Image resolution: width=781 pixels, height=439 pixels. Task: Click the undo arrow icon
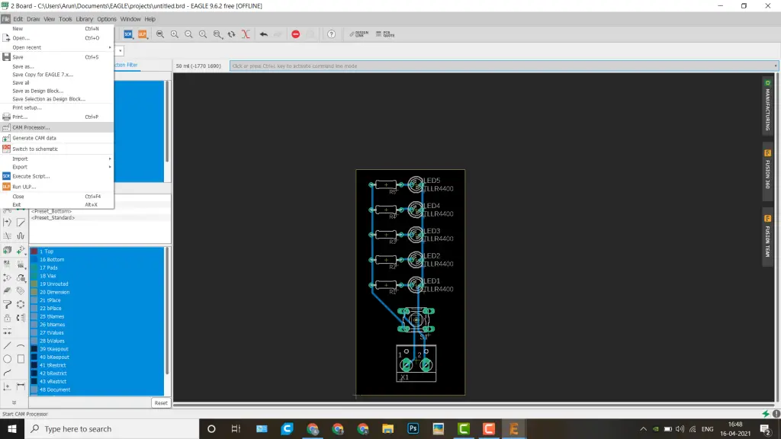pyautogui.click(x=263, y=34)
